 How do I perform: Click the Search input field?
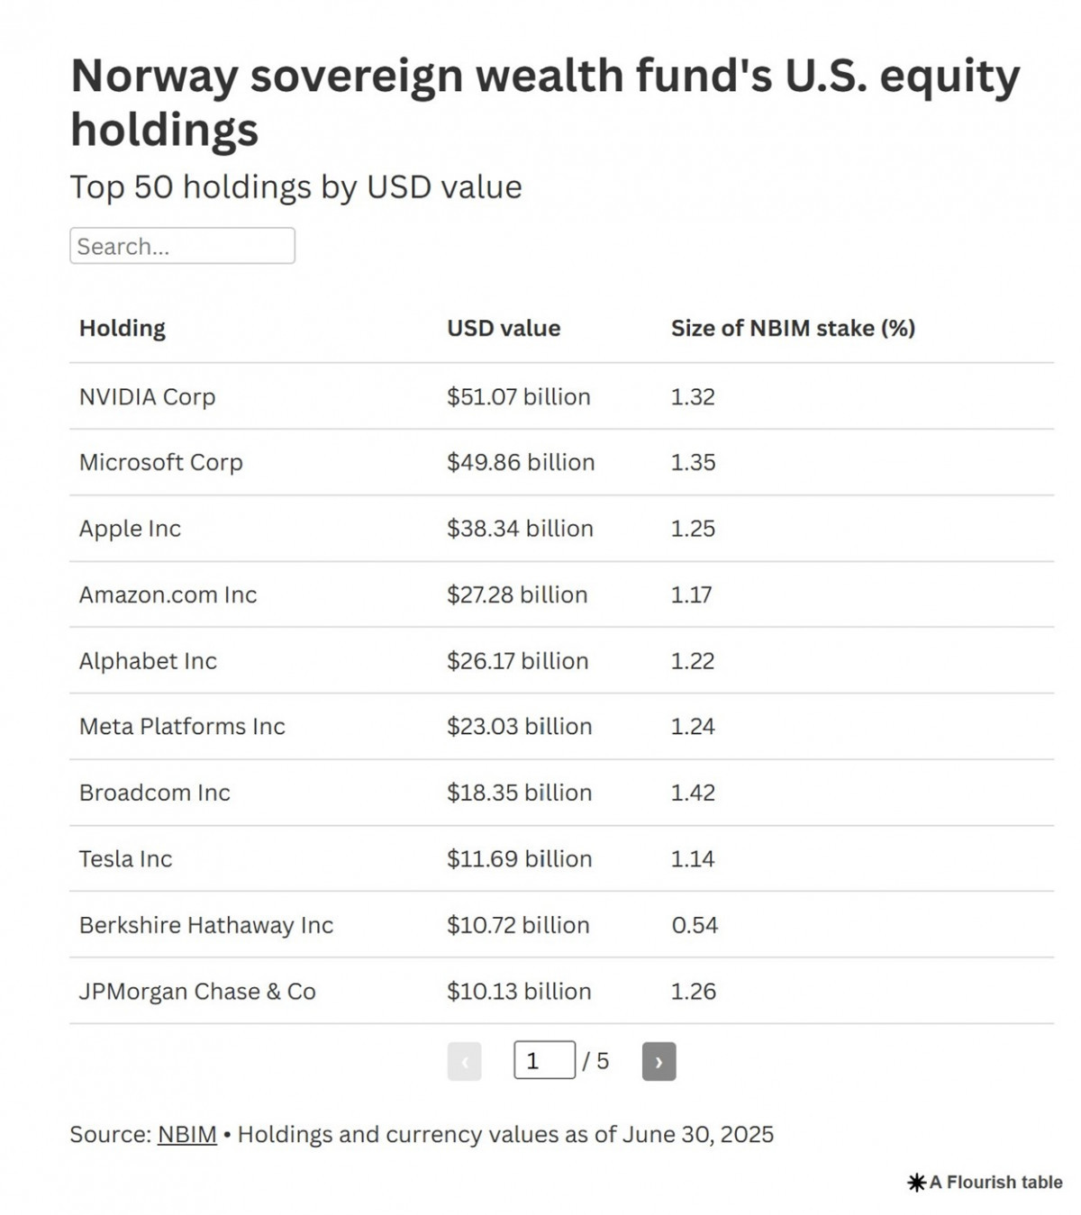pyautogui.click(x=182, y=246)
